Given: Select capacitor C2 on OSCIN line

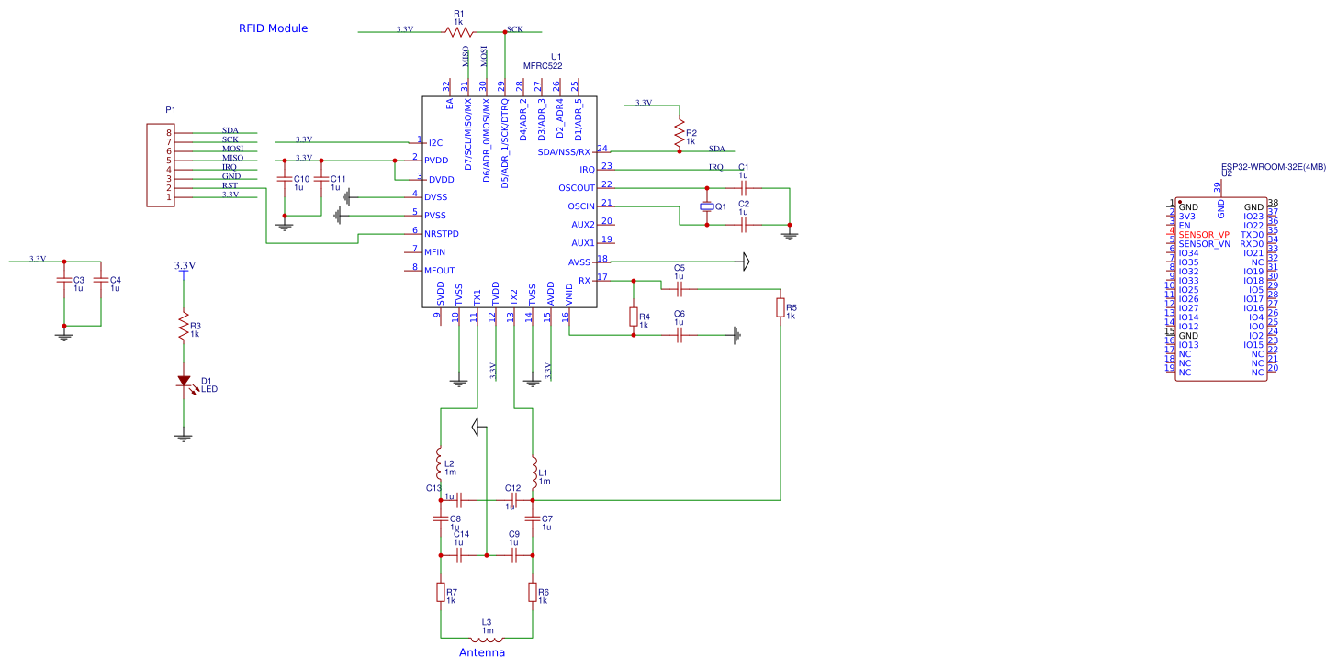Looking at the screenshot, I should (744, 225).
